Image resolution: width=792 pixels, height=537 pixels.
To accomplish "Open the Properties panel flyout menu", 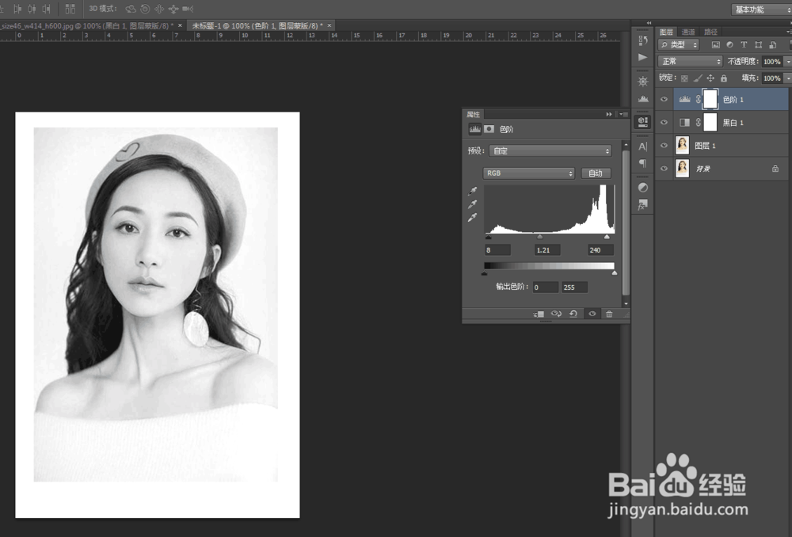I will coord(623,114).
